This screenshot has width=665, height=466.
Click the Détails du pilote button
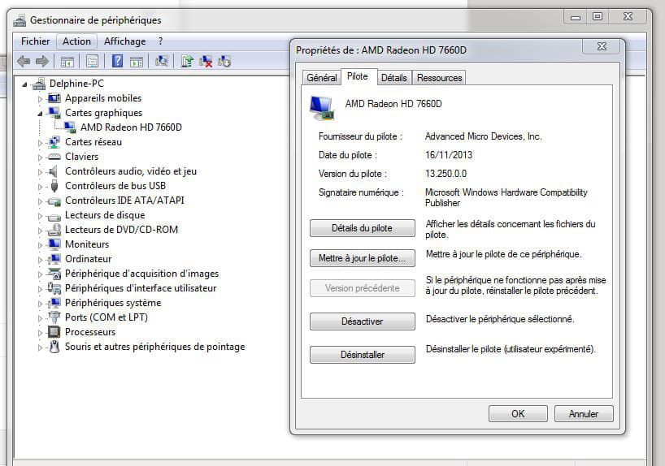click(363, 228)
